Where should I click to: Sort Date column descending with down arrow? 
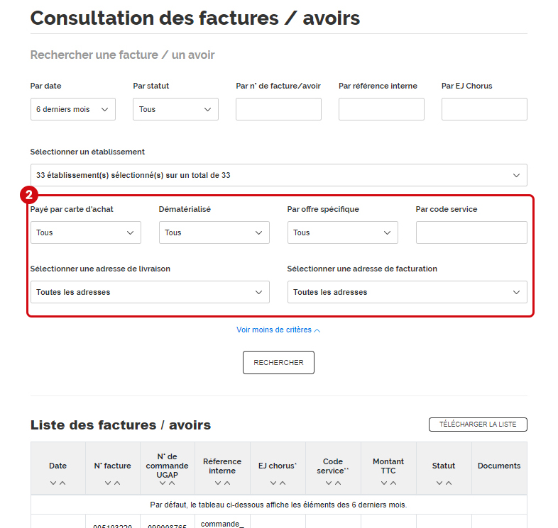tap(53, 483)
